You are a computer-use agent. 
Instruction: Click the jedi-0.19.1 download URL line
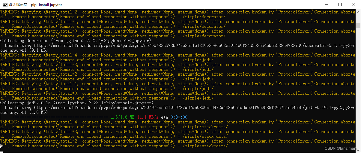pyautogui.click(x=180, y=108)
